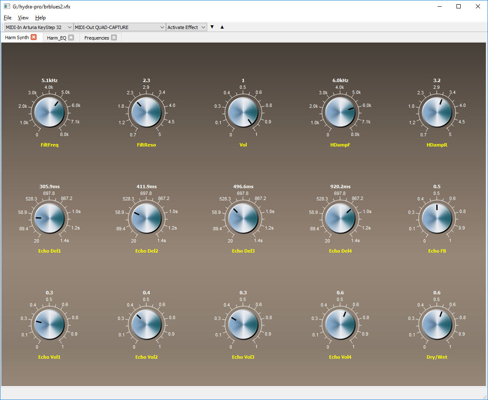
Task: Click the 305.9ms value above Echo Del1
Action: (50, 187)
